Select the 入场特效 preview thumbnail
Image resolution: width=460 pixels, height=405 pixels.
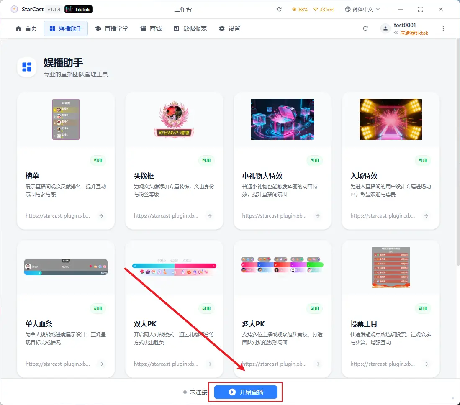(x=391, y=119)
